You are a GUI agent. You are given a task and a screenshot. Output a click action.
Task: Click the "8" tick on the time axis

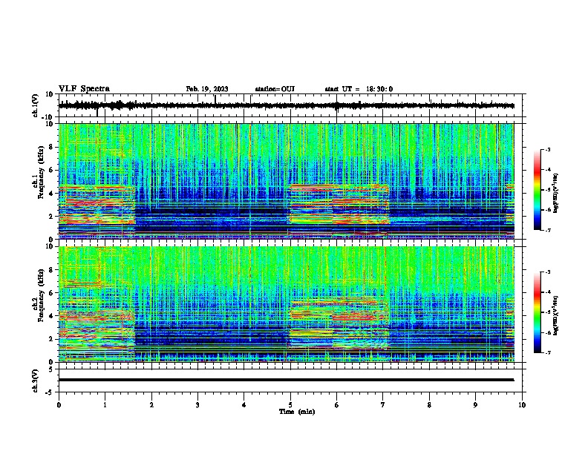point(429,405)
